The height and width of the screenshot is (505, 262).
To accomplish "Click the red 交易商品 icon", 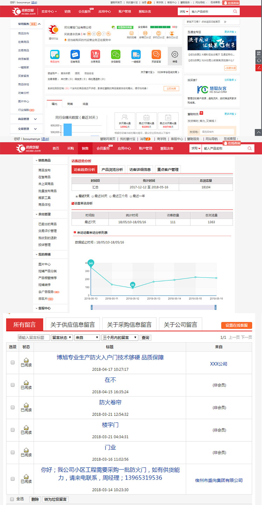I will pos(95,55).
